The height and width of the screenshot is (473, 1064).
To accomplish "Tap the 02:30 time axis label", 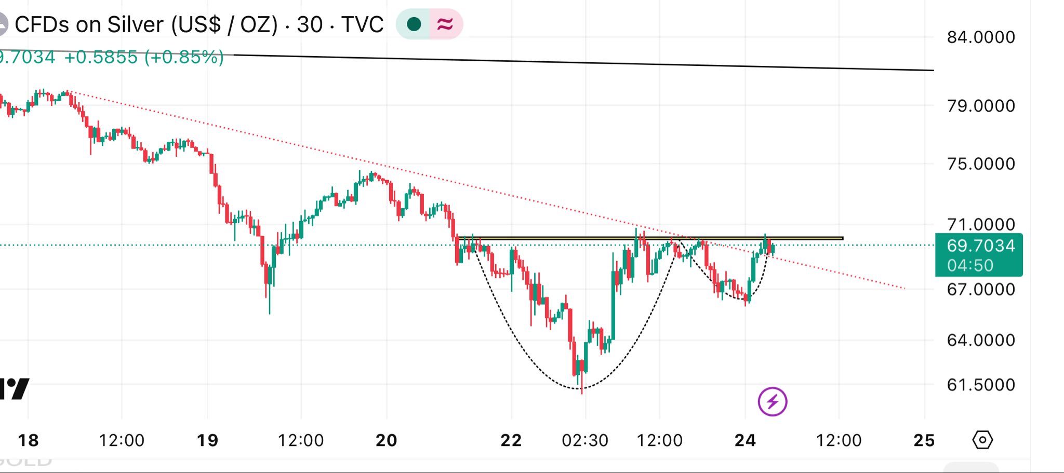I will 584,441.
